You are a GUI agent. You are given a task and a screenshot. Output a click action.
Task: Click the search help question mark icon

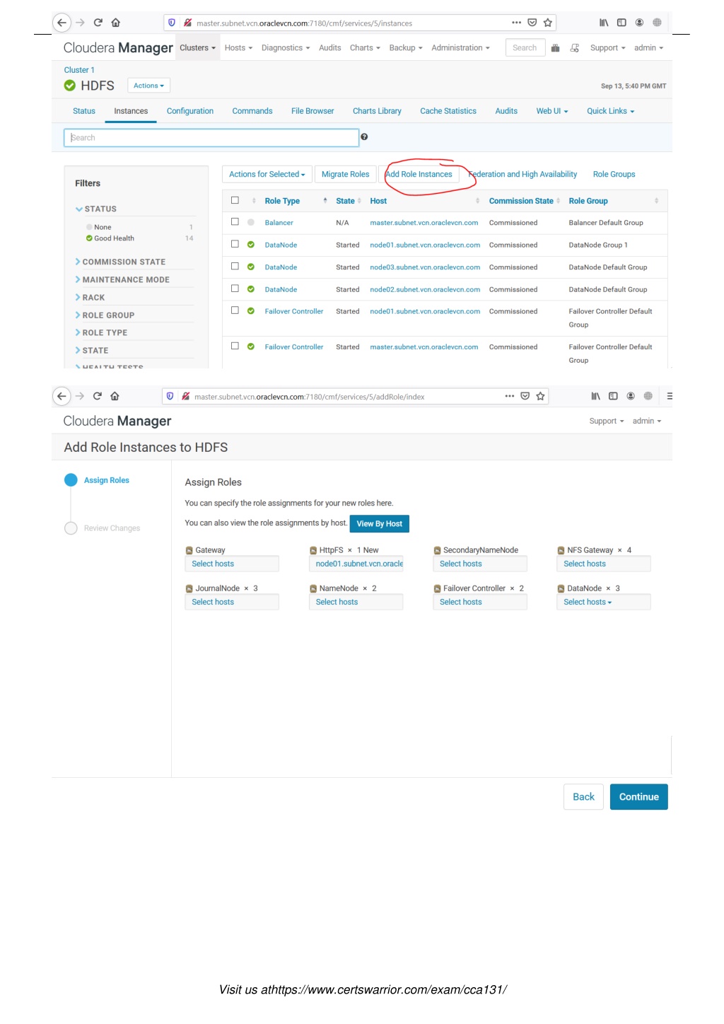[x=364, y=137]
